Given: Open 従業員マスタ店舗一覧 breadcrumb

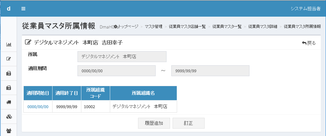Looking at the screenshot, I should 187,27.
